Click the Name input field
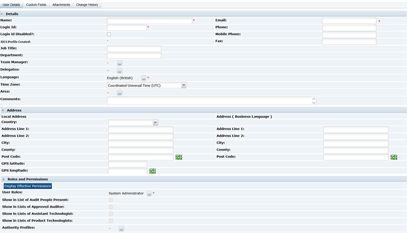The width and height of the screenshot is (408, 233). point(150,20)
